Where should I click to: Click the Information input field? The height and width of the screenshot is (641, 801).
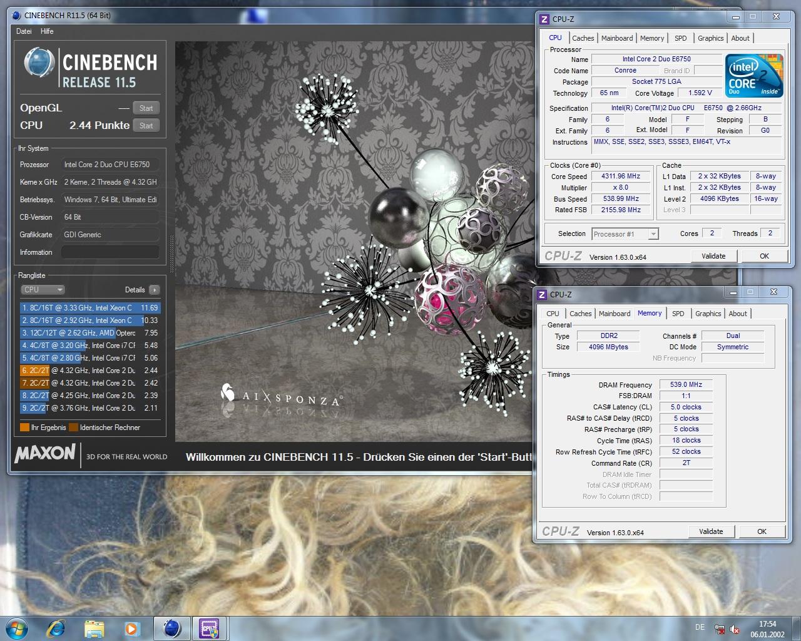[110, 252]
